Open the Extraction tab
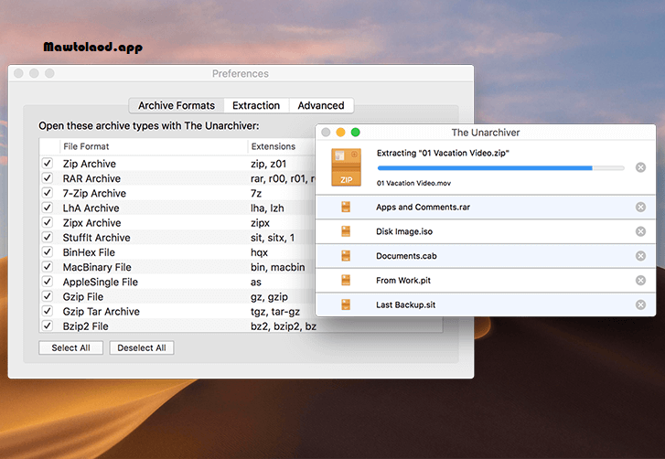Screen dimensions: 665x459 point(256,105)
